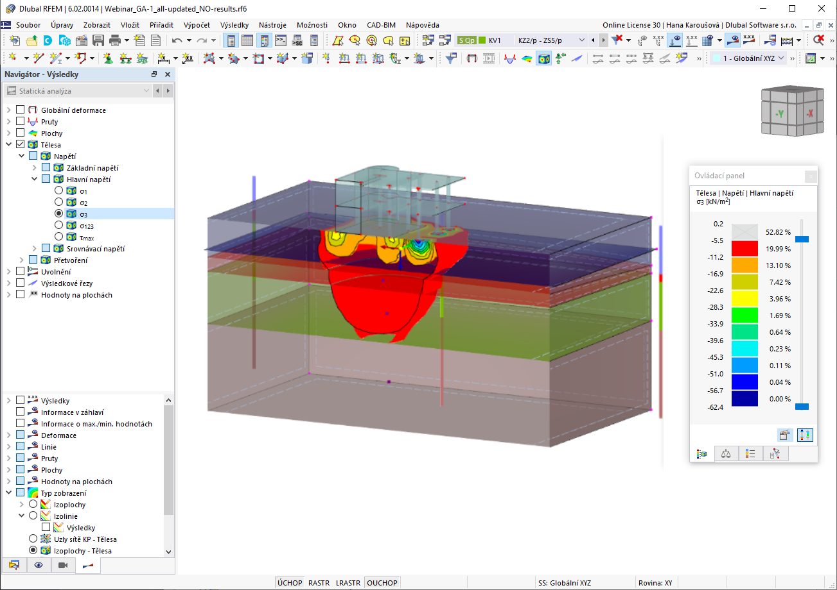Select the τmax radio button
Image resolution: width=837 pixels, height=590 pixels.
click(59, 237)
